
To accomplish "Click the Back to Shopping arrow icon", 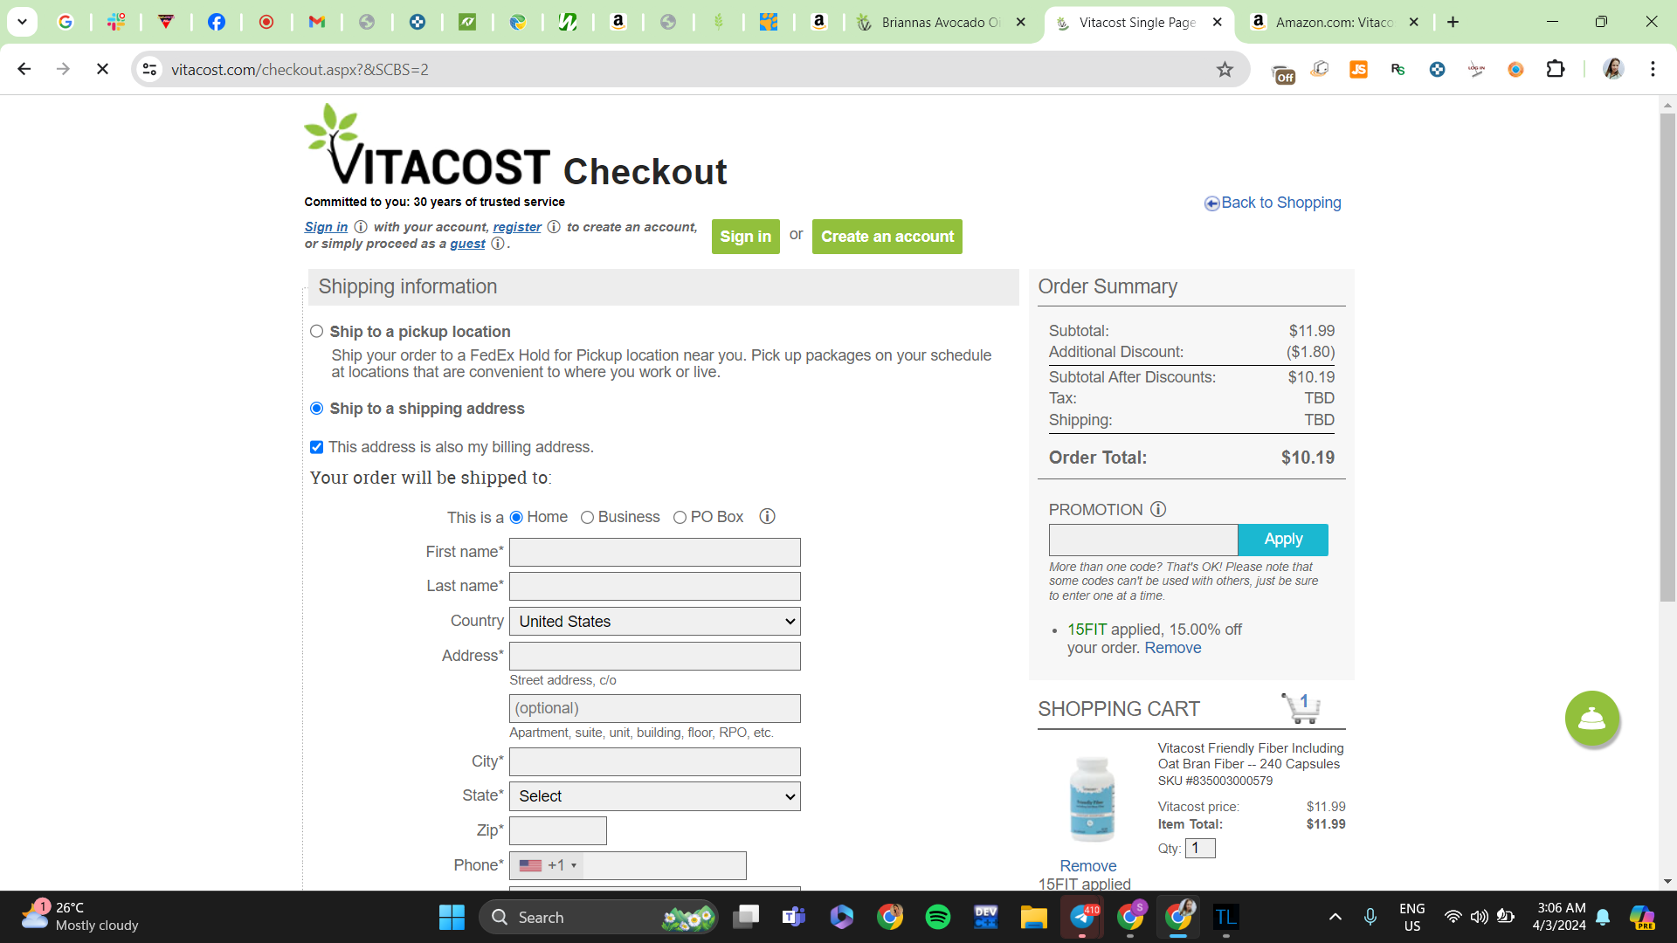I will click(1211, 203).
